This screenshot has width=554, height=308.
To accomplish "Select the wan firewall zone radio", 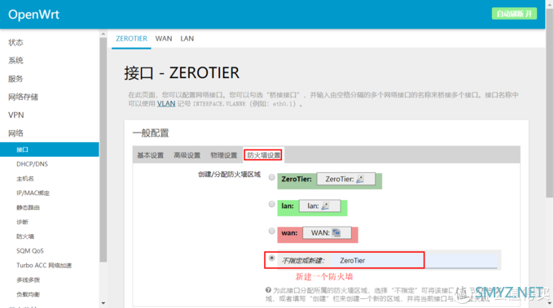I will click(271, 231).
